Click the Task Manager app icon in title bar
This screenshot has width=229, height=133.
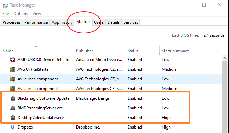pyautogui.click(x=5, y=5)
